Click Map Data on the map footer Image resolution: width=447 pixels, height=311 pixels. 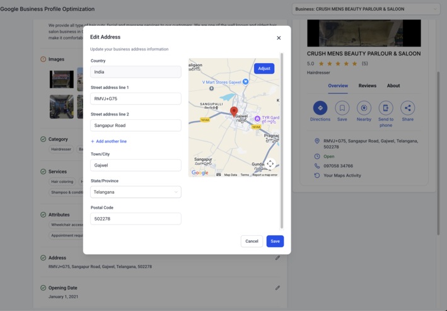[230, 175]
